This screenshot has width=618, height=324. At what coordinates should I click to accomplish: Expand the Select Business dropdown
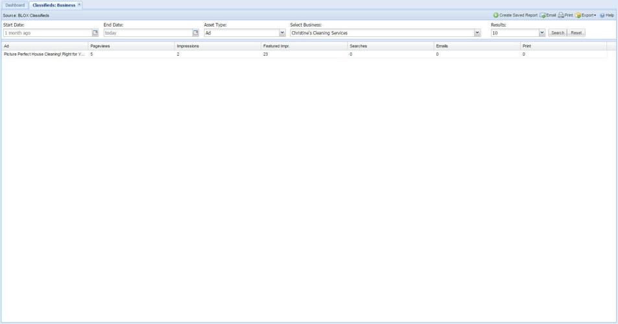click(477, 33)
